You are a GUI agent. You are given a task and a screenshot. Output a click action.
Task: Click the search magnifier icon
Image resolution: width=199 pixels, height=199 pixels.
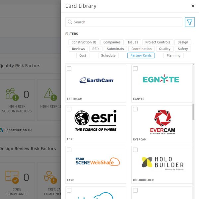coord(70,22)
